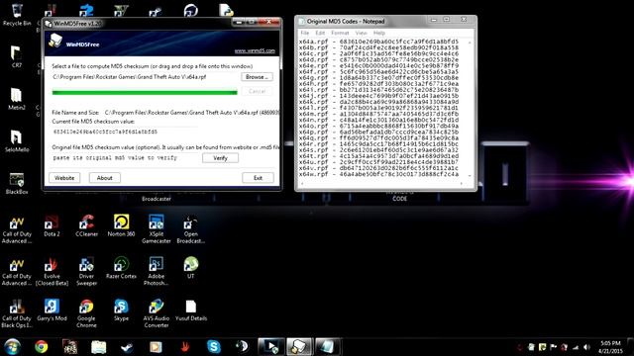This screenshot has width=634, height=356.
Task: Click the Windows Start button
Action: (x=13, y=347)
